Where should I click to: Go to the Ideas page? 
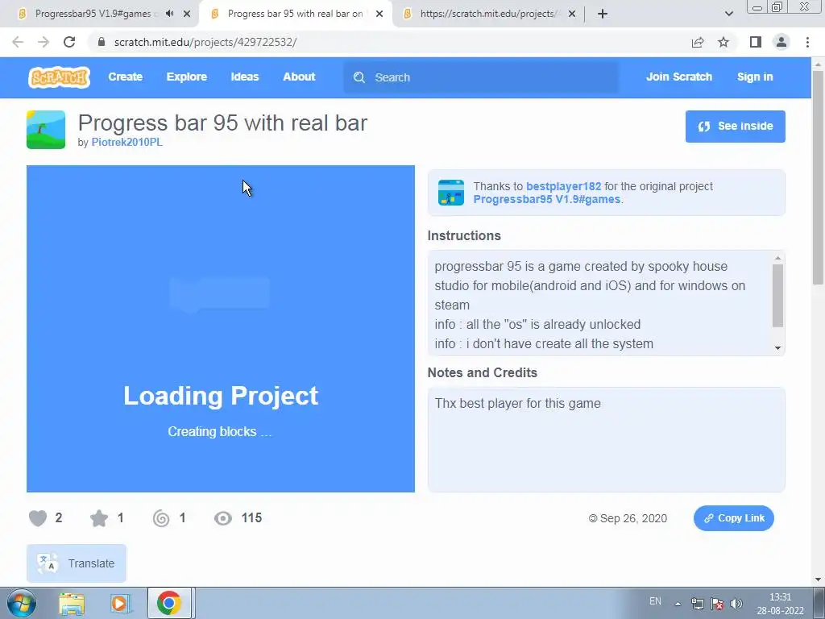tap(245, 77)
